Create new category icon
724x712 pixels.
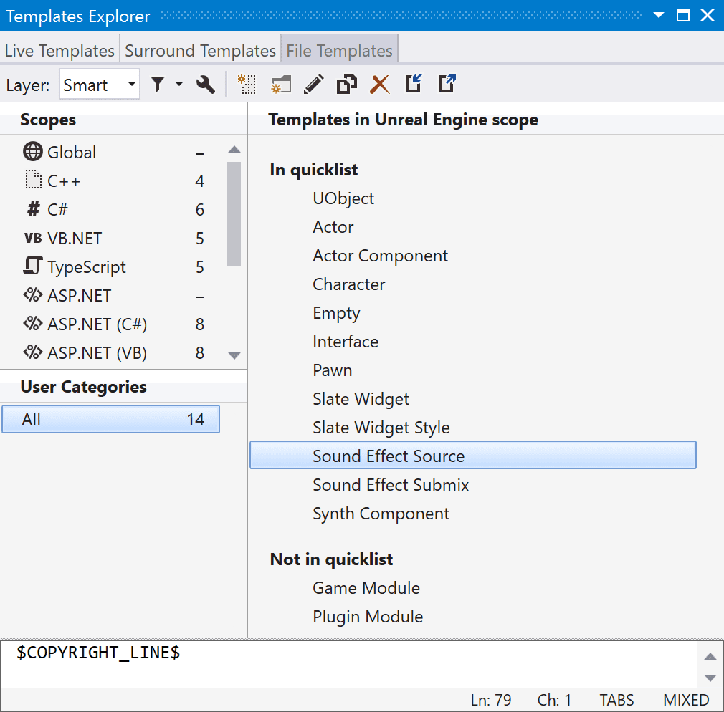click(x=281, y=85)
